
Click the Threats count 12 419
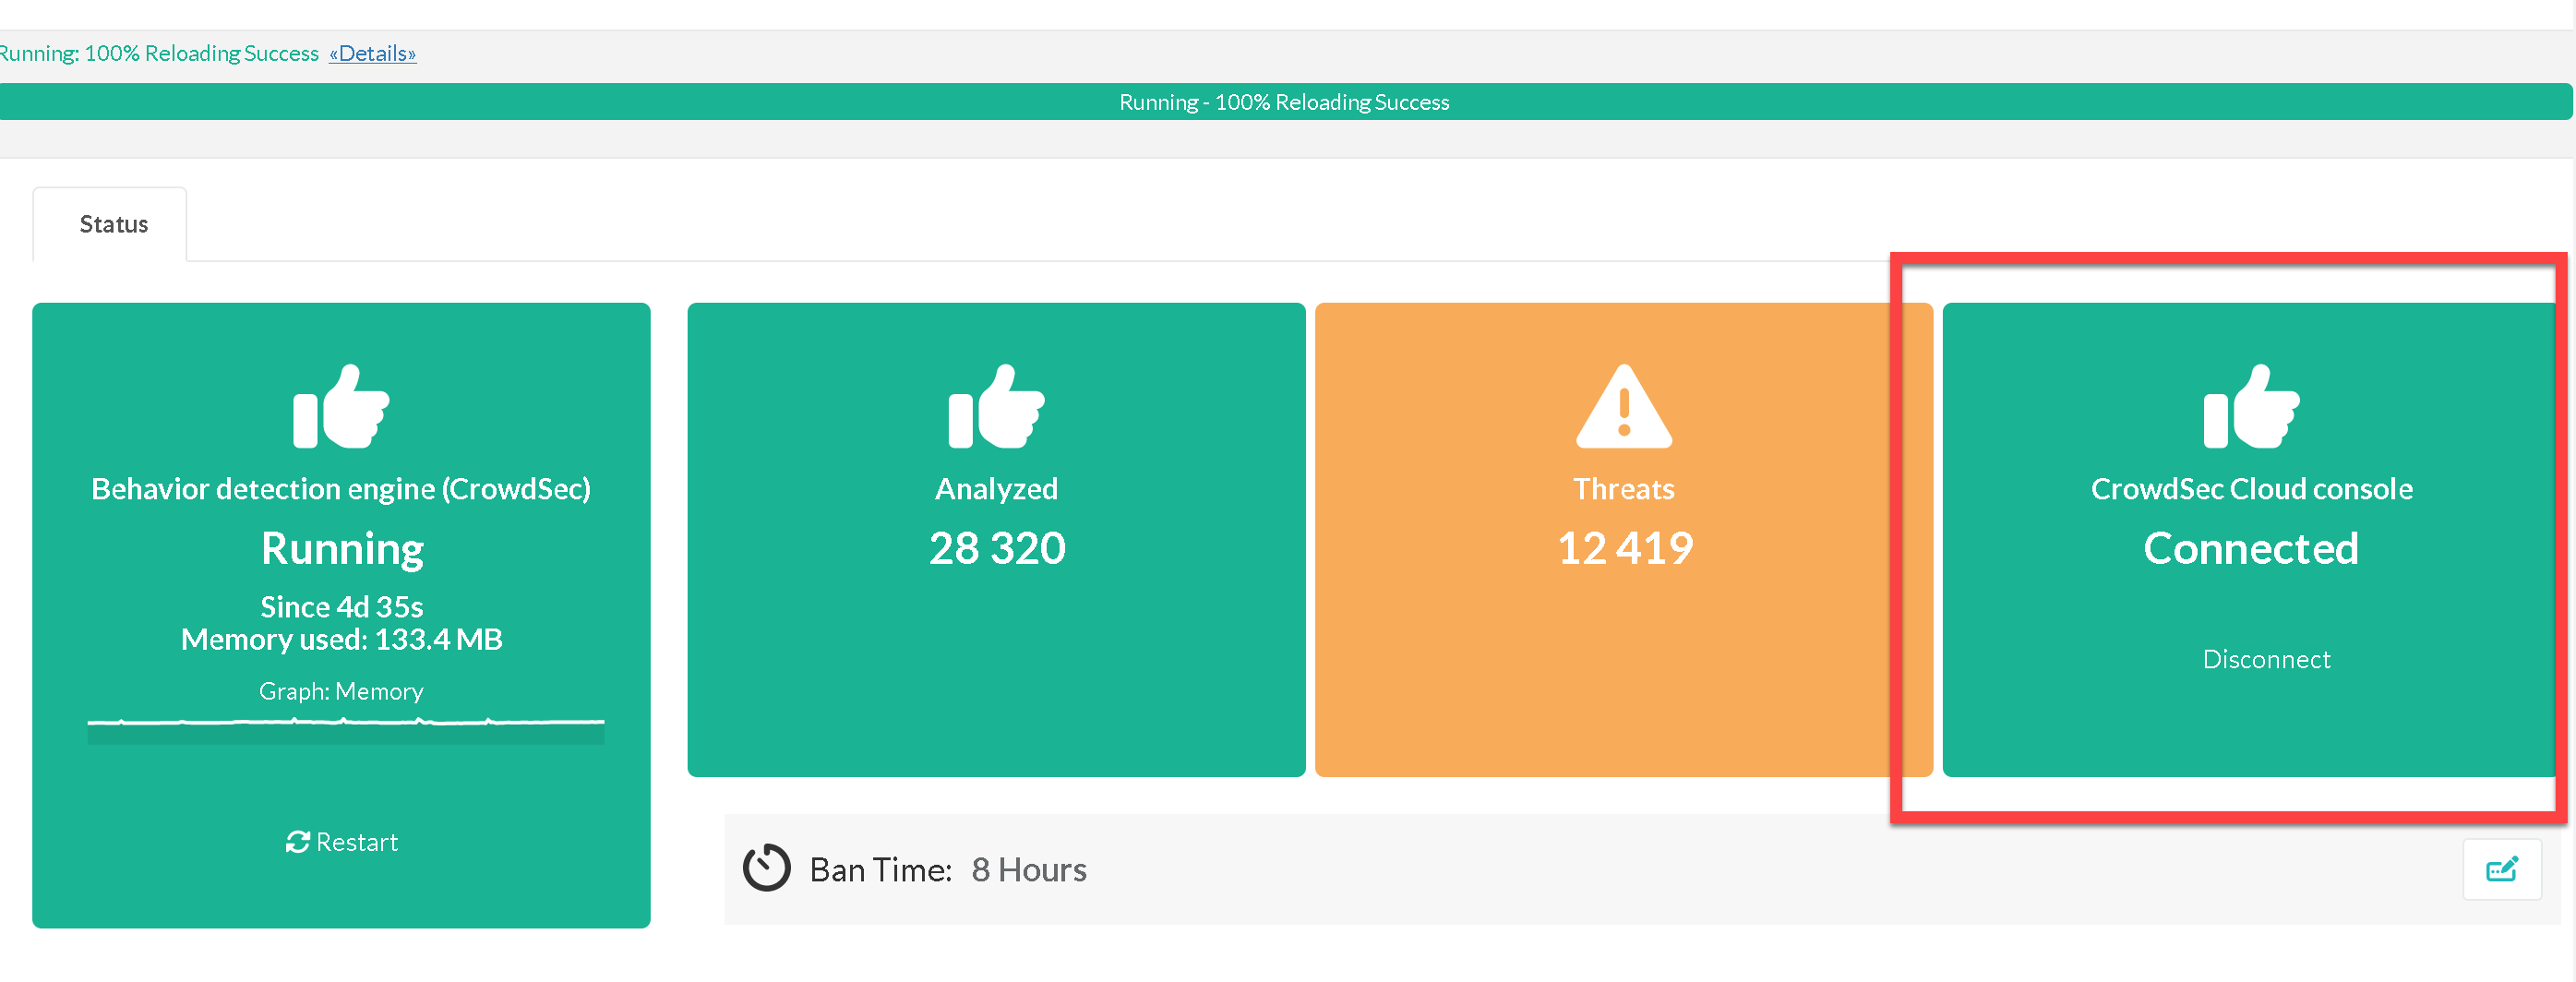(x=1624, y=548)
